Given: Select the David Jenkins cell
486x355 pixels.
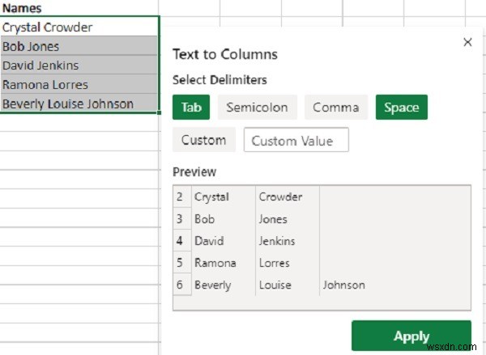Looking at the screenshot, I should coord(79,65).
